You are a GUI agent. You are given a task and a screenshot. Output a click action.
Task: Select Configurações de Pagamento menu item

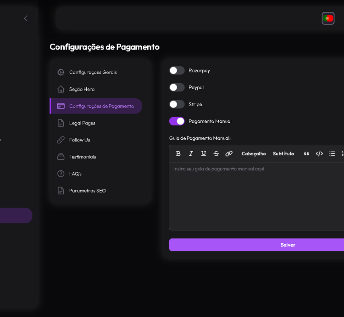(x=96, y=106)
